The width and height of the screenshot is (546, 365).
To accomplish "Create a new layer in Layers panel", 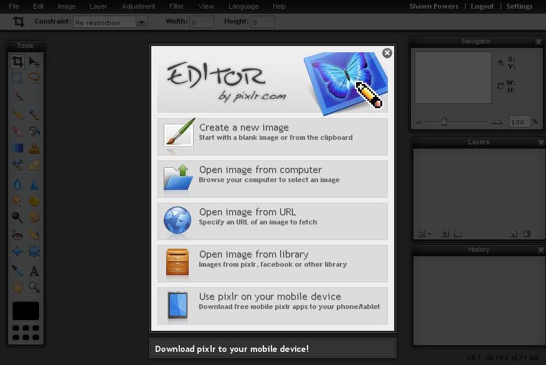I will 513,234.
